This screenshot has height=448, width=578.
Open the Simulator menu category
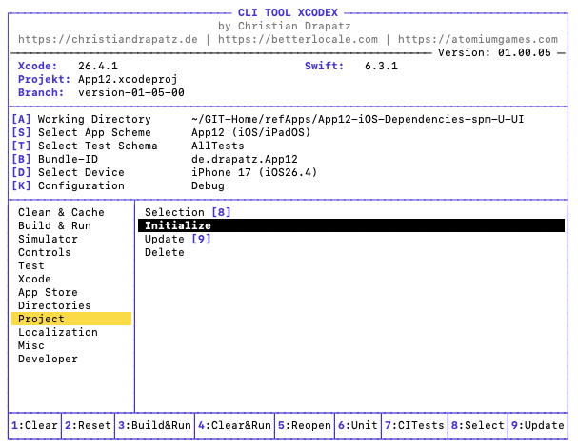[48, 239]
